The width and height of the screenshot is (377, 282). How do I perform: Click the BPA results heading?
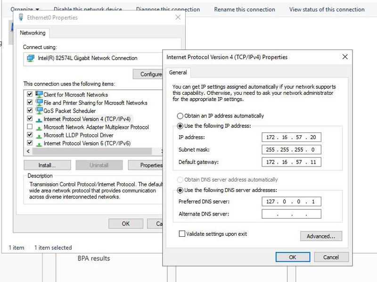(94, 258)
